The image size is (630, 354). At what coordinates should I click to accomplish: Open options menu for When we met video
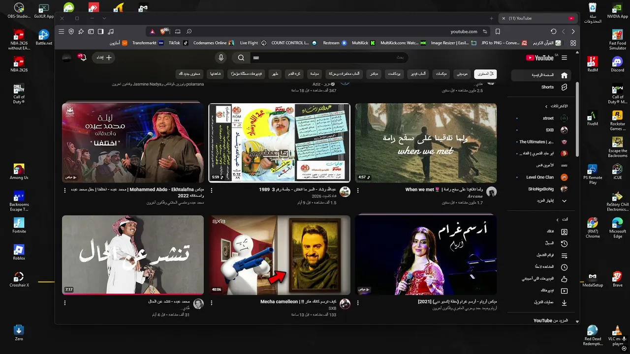tap(358, 190)
